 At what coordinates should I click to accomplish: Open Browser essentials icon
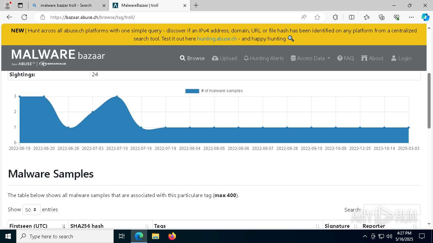(396, 17)
